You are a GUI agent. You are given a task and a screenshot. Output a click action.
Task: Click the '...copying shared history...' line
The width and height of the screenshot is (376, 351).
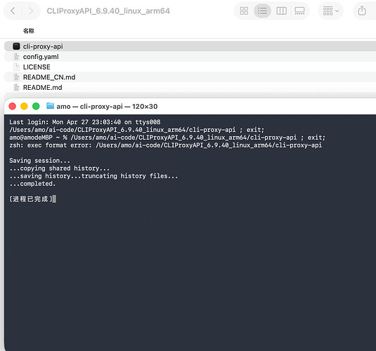pos(59,168)
